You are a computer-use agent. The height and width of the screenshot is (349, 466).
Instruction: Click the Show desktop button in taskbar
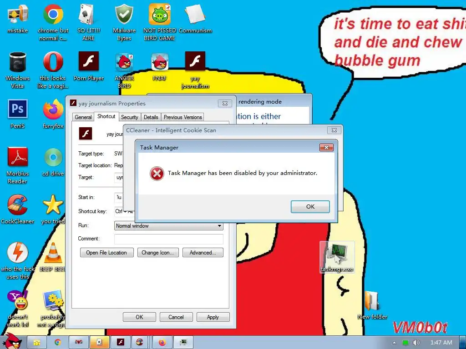462,343
